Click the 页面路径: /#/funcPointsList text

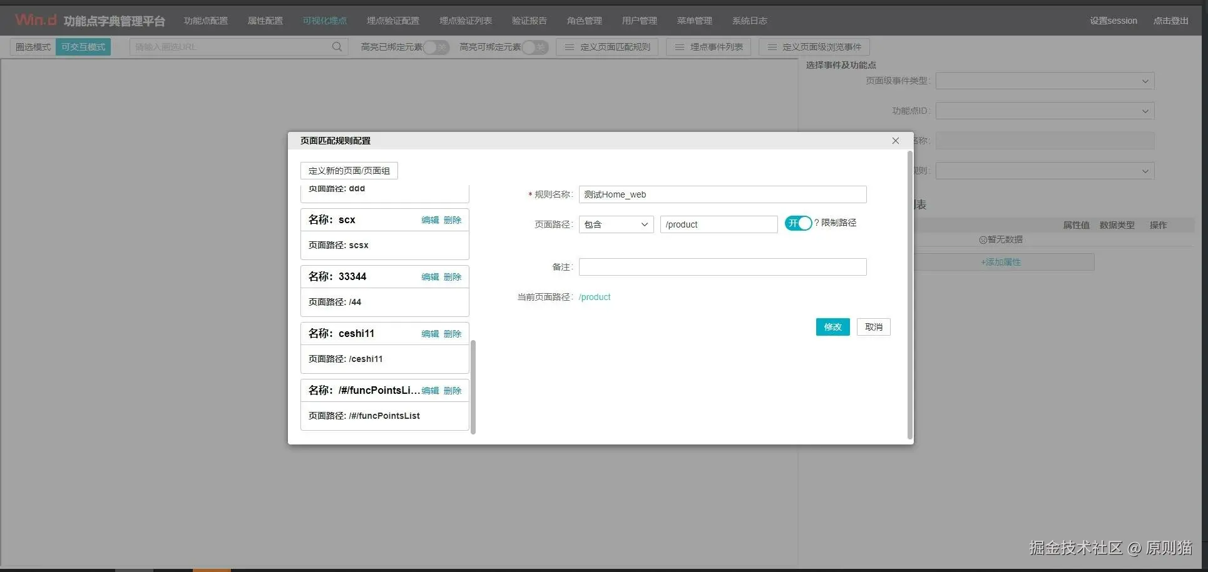pos(364,416)
